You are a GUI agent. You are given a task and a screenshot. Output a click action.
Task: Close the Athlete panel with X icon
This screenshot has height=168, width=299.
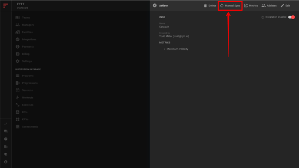click(x=155, y=6)
